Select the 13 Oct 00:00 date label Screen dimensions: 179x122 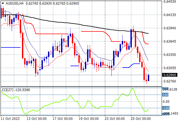pyautogui.click(x=37, y=119)
